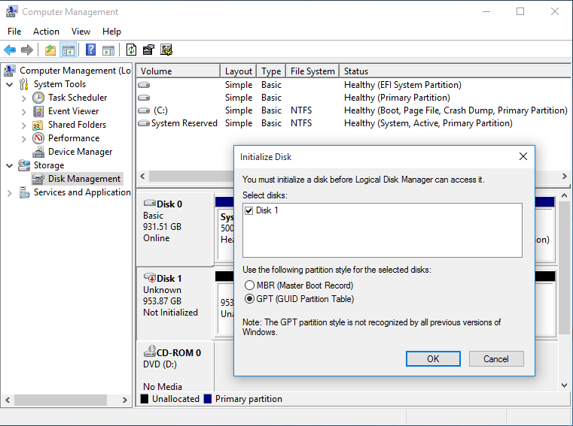Collapse the System Tools tree node

coord(10,84)
